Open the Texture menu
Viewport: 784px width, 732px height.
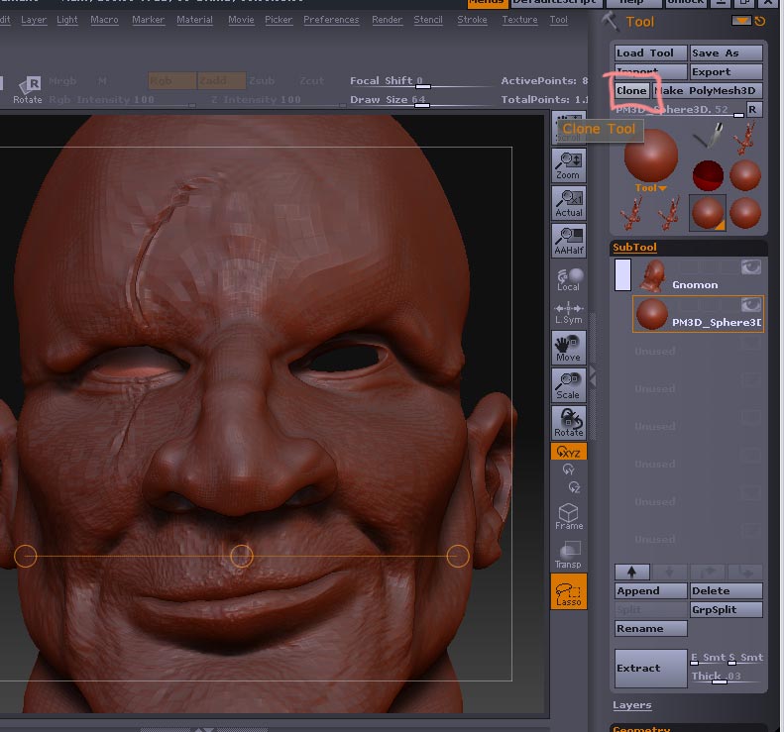[x=519, y=20]
